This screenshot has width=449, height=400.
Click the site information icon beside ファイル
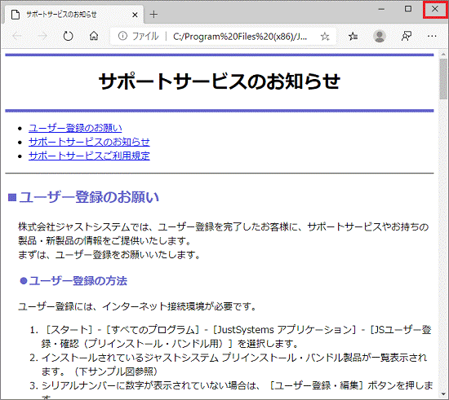(x=122, y=36)
